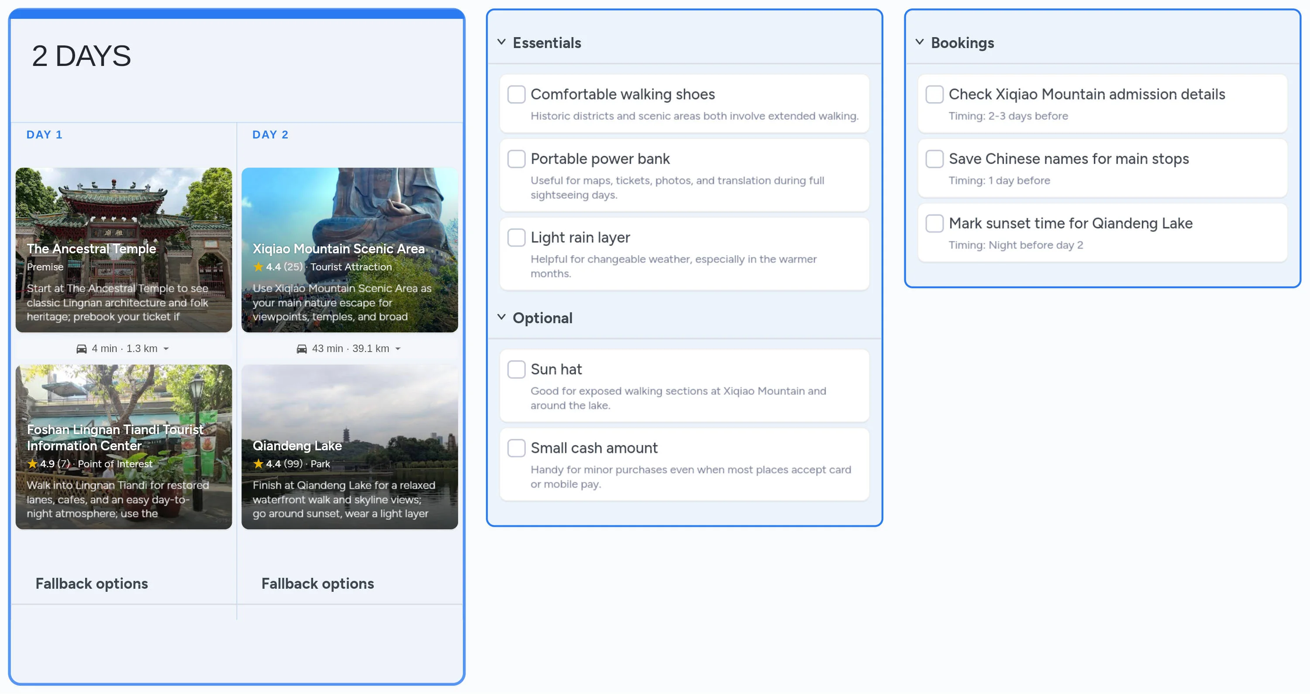Select the DAY 2 column header
The image size is (1310, 694).
pyautogui.click(x=270, y=135)
